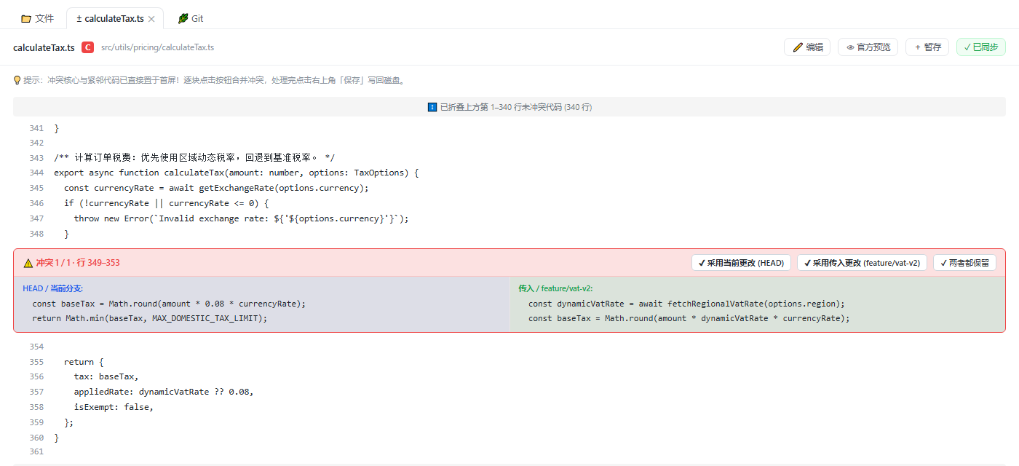Click 两者都保留 keep both button
Image resolution: width=1019 pixels, height=466 pixels.
point(964,263)
